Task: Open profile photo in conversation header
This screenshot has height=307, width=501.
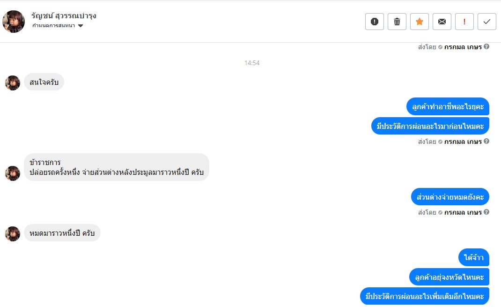Action: click(x=14, y=22)
